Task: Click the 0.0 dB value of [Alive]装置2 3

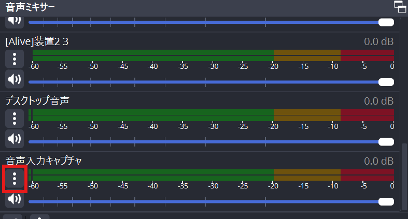Action: [378, 41]
